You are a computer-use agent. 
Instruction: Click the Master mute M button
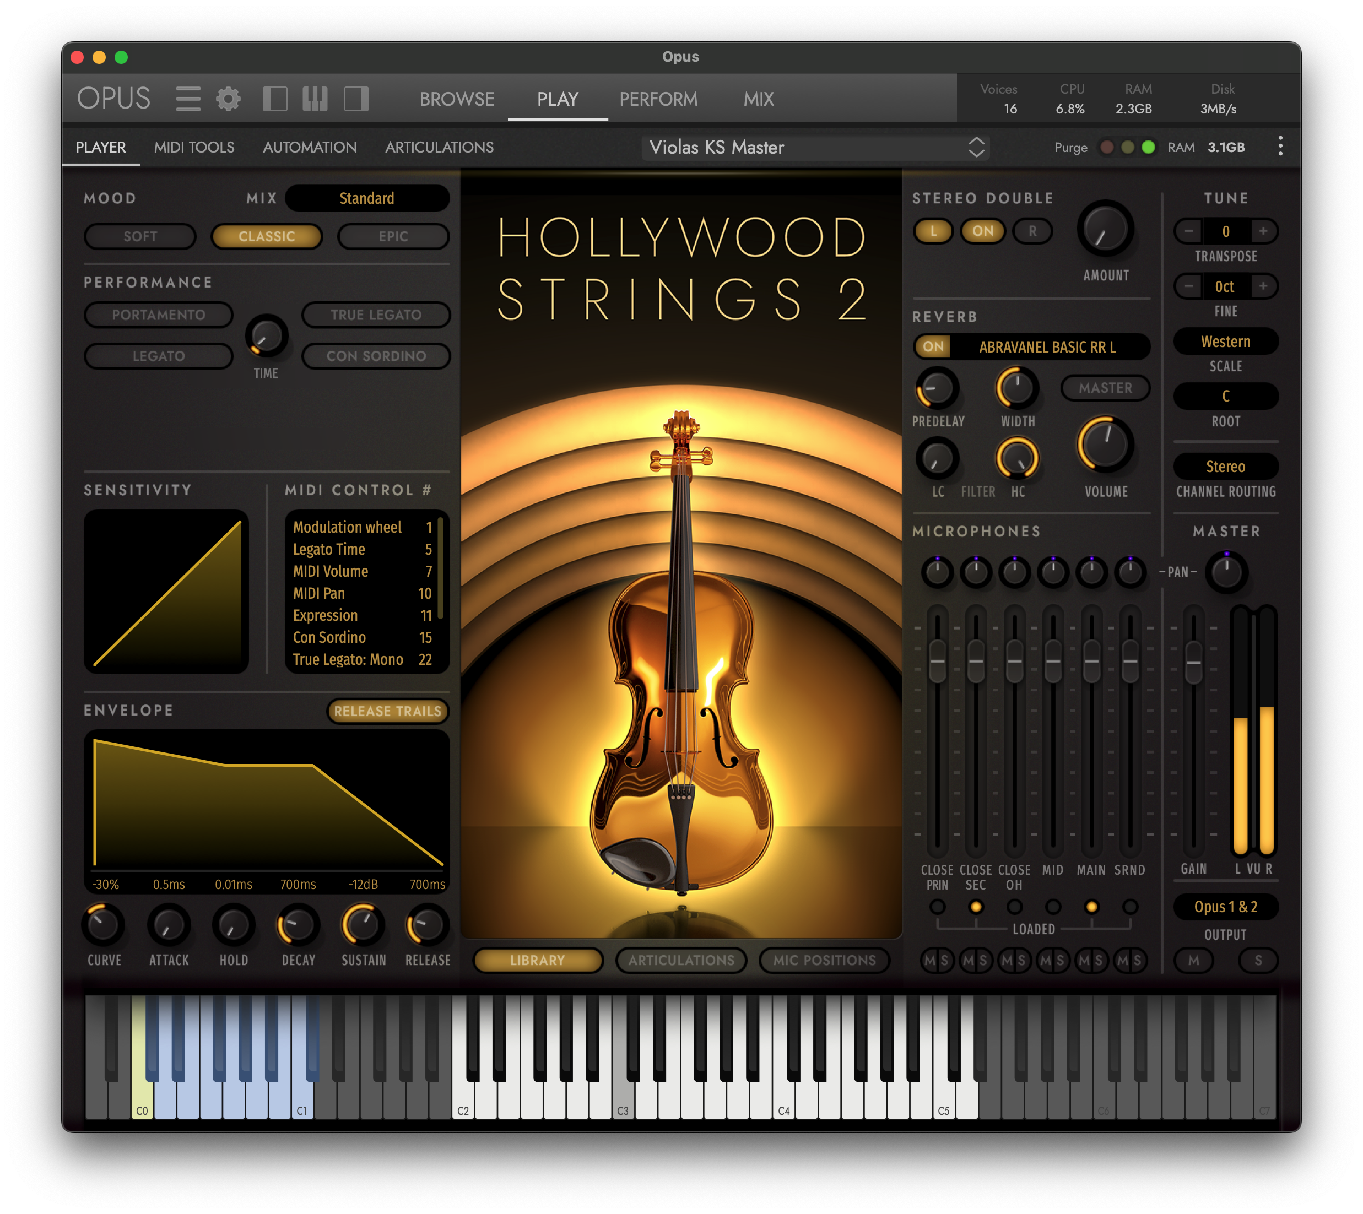[x=1193, y=961]
